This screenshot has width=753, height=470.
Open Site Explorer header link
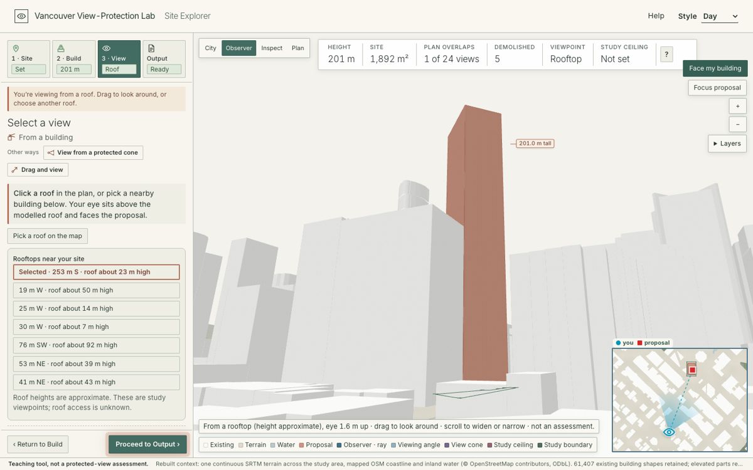(x=188, y=16)
